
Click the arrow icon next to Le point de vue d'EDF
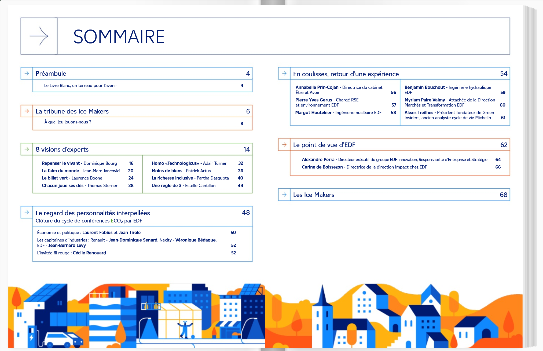point(284,145)
